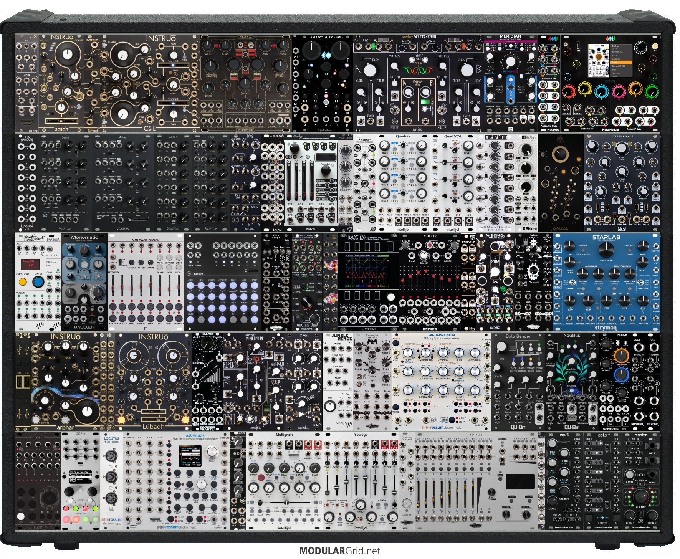Viewport: 680px width, 559px height.
Task: Click the Quadrax module label
Action: tap(403, 136)
